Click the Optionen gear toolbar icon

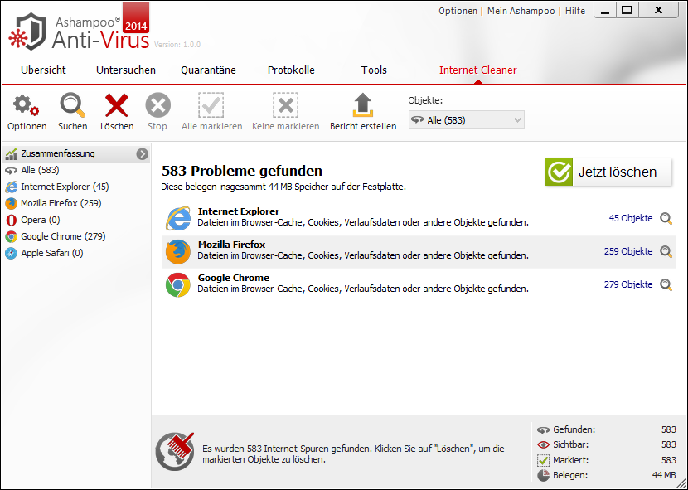(27, 106)
